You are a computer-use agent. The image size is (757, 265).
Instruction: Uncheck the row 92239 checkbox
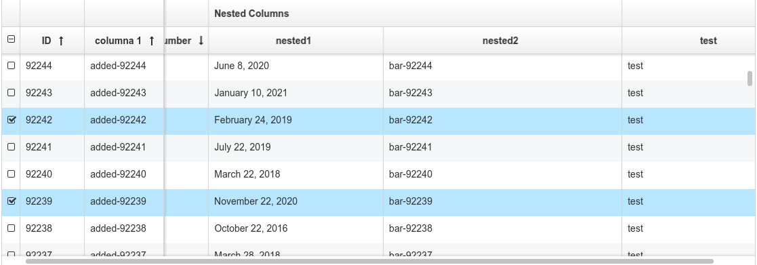click(11, 201)
